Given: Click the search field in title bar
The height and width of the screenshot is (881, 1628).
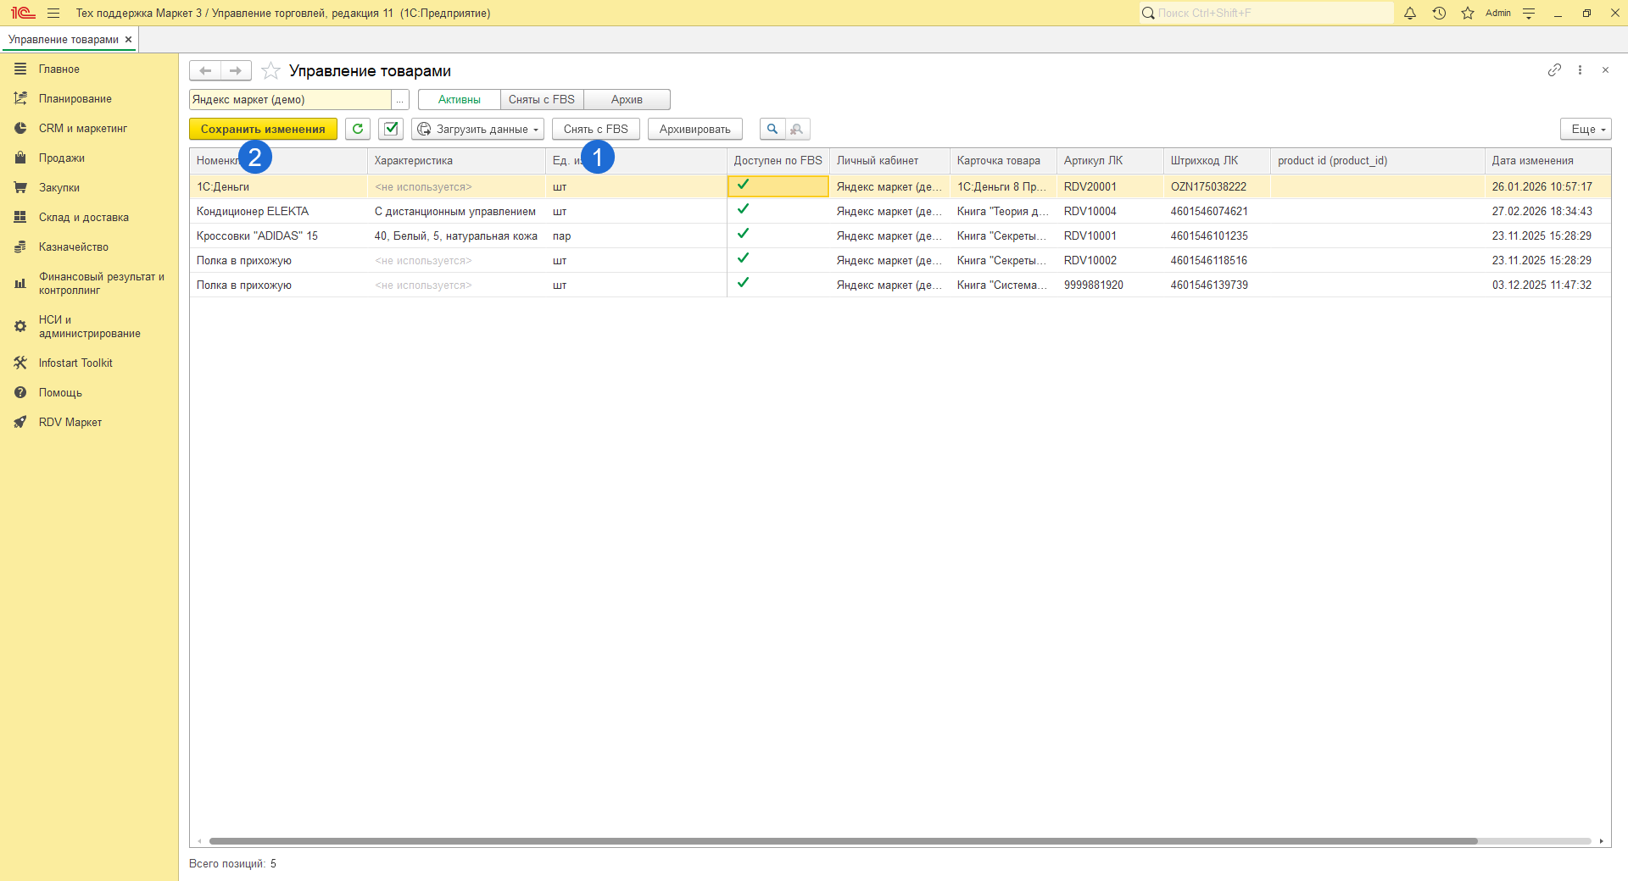Looking at the screenshot, I should pyautogui.click(x=1272, y=13).
